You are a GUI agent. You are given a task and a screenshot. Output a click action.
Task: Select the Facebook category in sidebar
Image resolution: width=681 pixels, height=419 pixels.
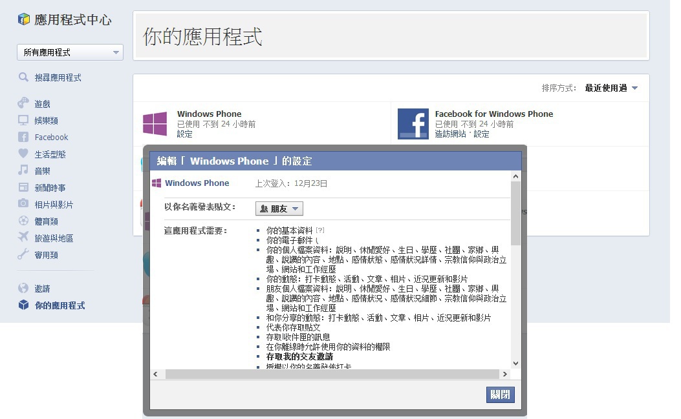pos(51,137)
